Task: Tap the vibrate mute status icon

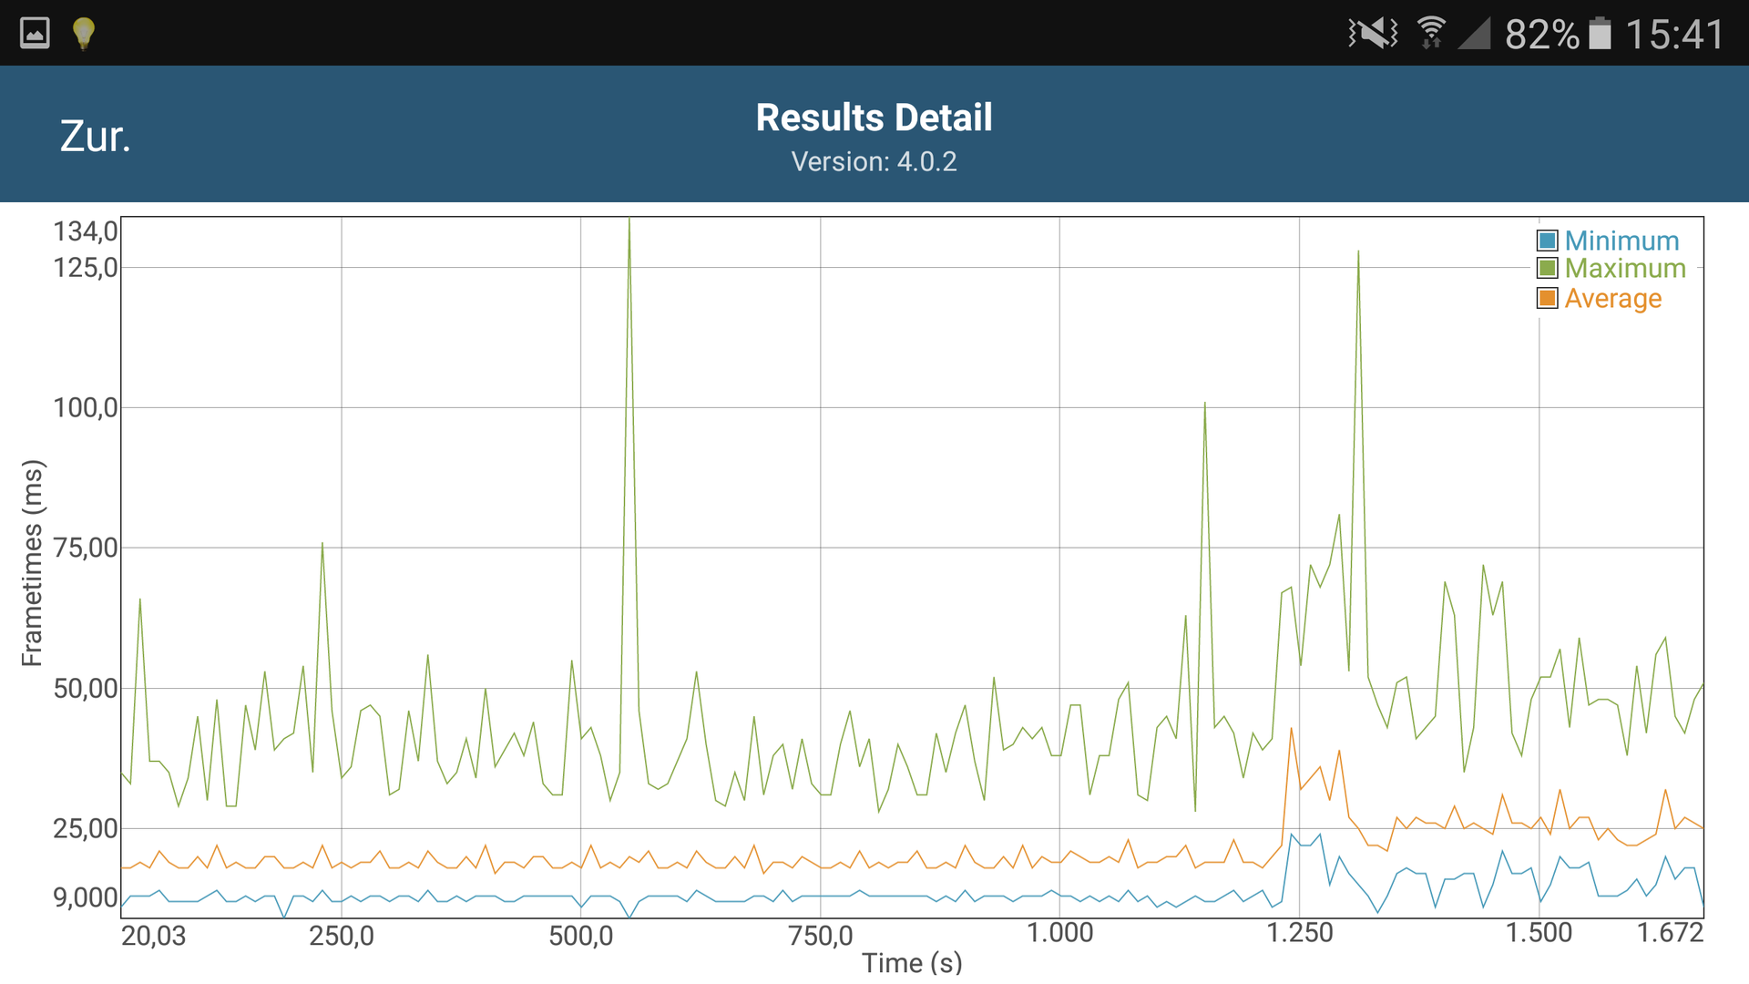Action: [1373, 34]
